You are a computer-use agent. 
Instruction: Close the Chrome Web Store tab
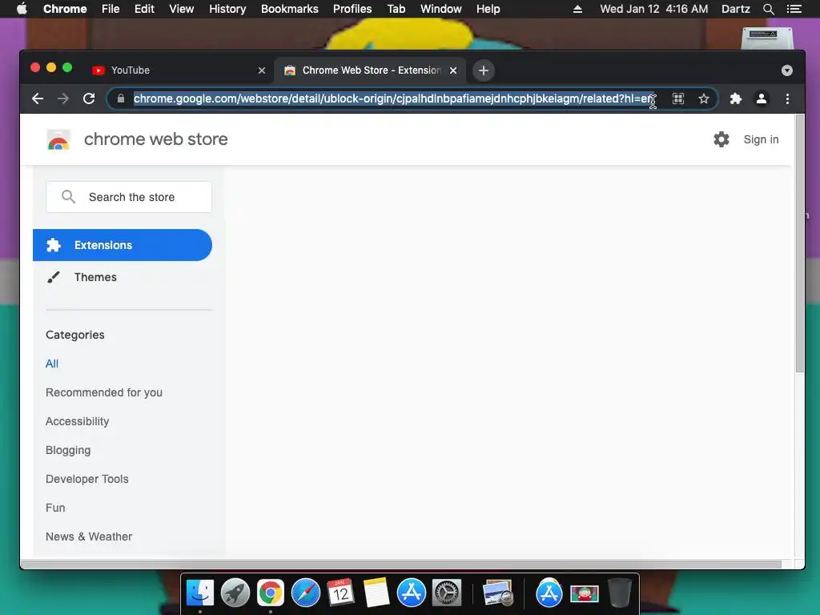pos(453,70)
